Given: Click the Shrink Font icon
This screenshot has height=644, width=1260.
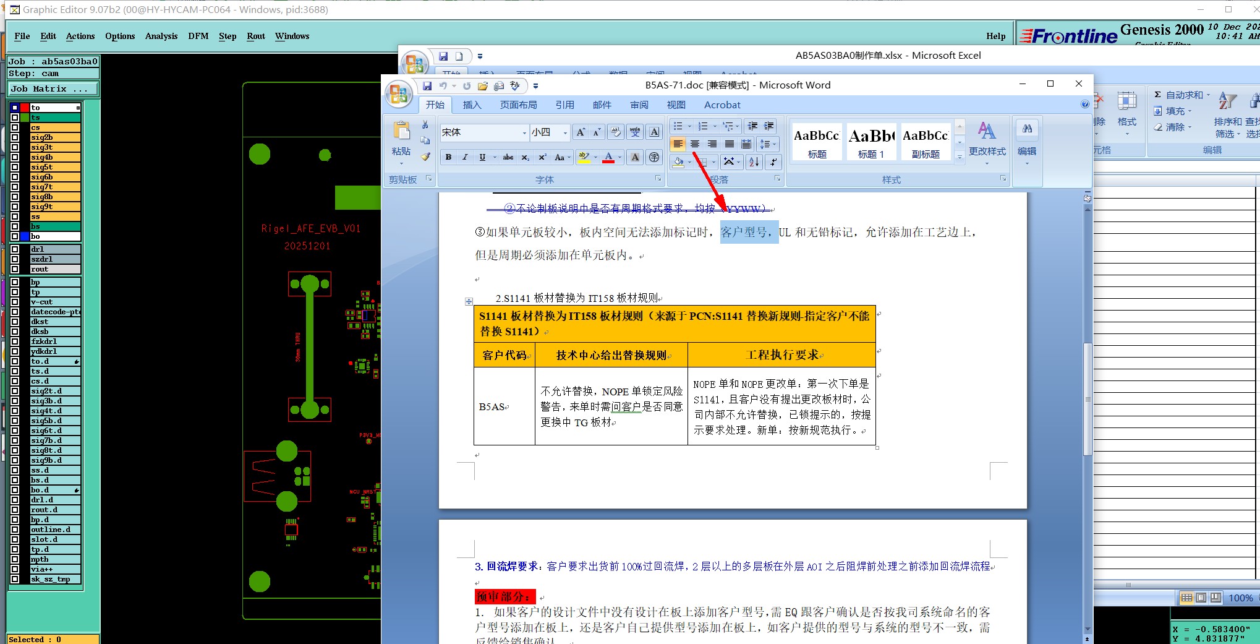Looking at the screenshot, I should click(597, 132).
